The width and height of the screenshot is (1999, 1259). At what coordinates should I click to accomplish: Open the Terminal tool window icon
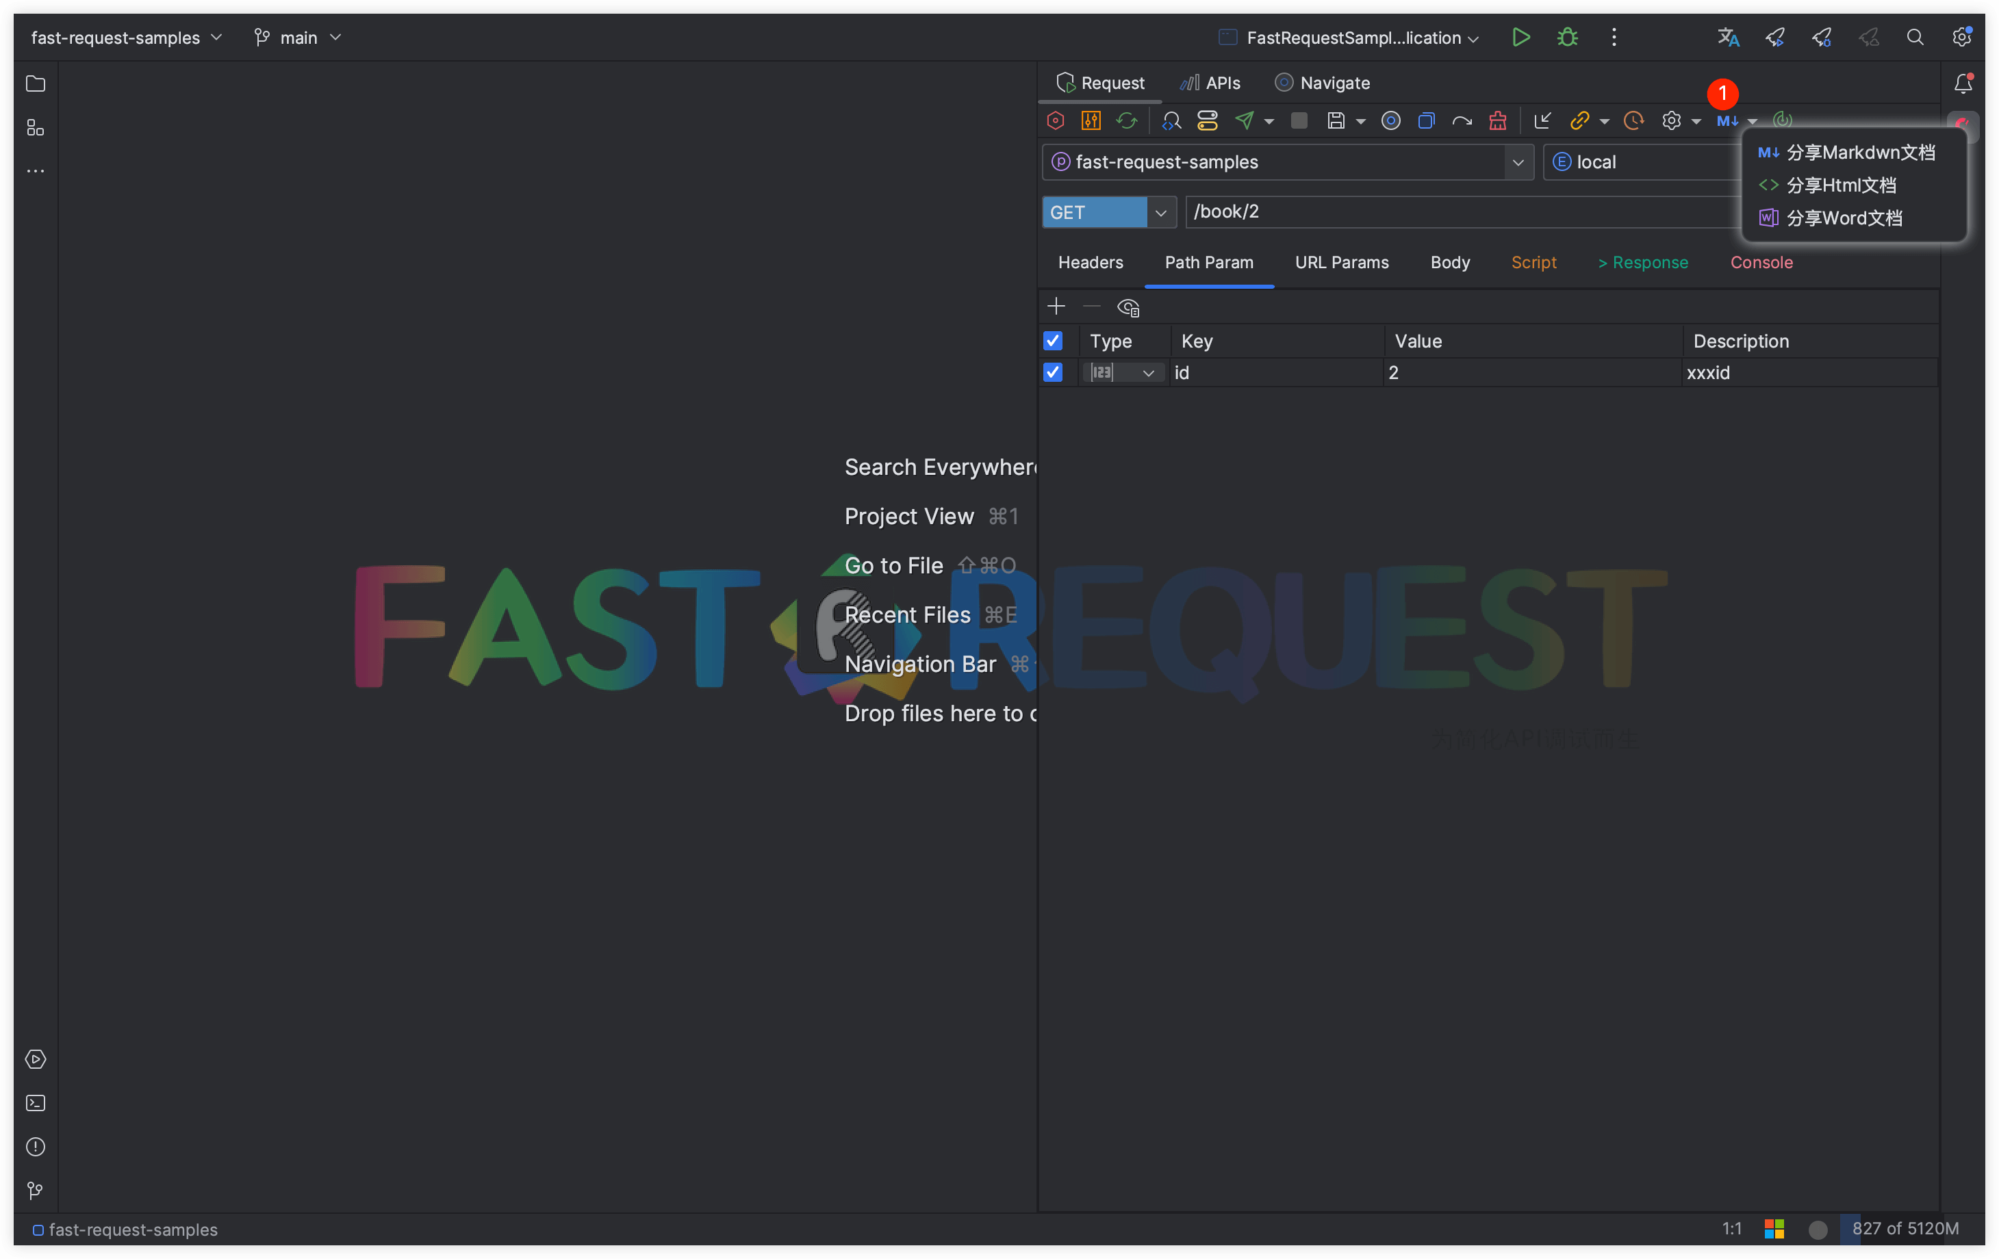point(36,1103)
